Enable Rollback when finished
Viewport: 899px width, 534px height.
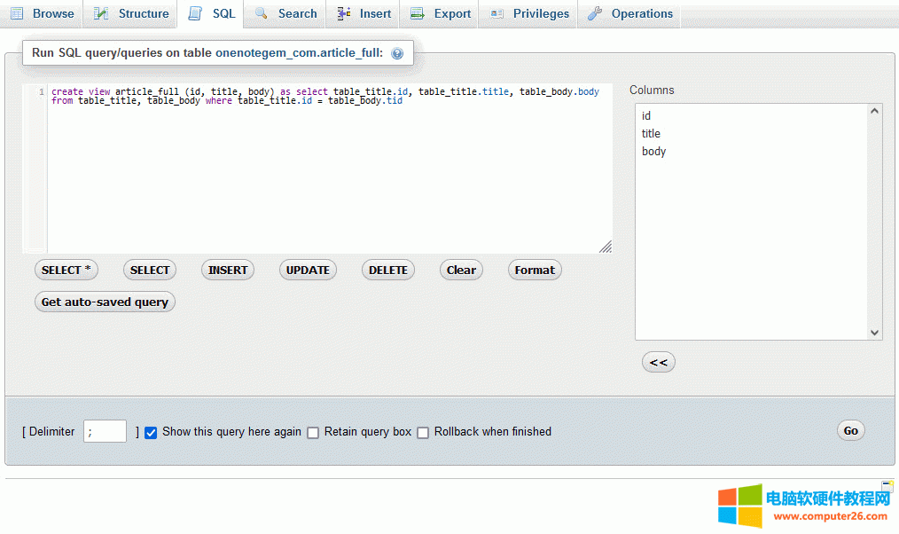pyautogui.click(x=423, y=432)
